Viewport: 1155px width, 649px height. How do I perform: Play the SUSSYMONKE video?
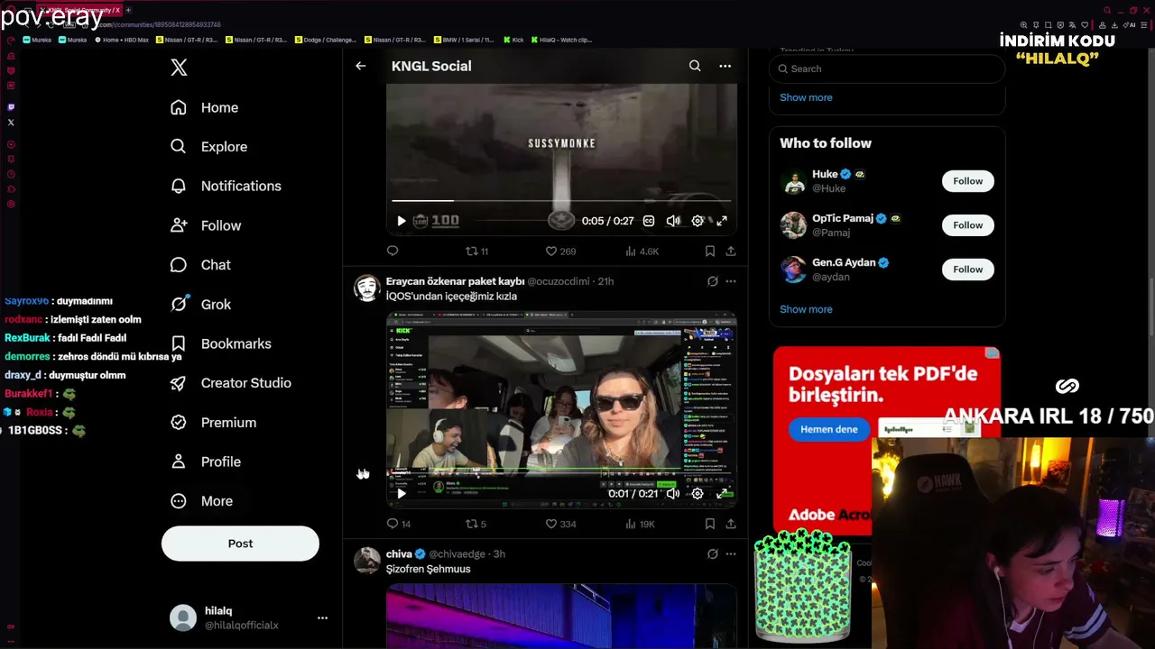(402, 221)
